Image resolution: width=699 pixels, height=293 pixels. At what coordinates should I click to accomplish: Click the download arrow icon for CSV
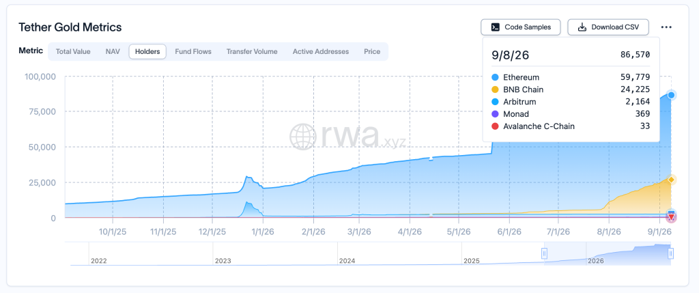[582, 27]
